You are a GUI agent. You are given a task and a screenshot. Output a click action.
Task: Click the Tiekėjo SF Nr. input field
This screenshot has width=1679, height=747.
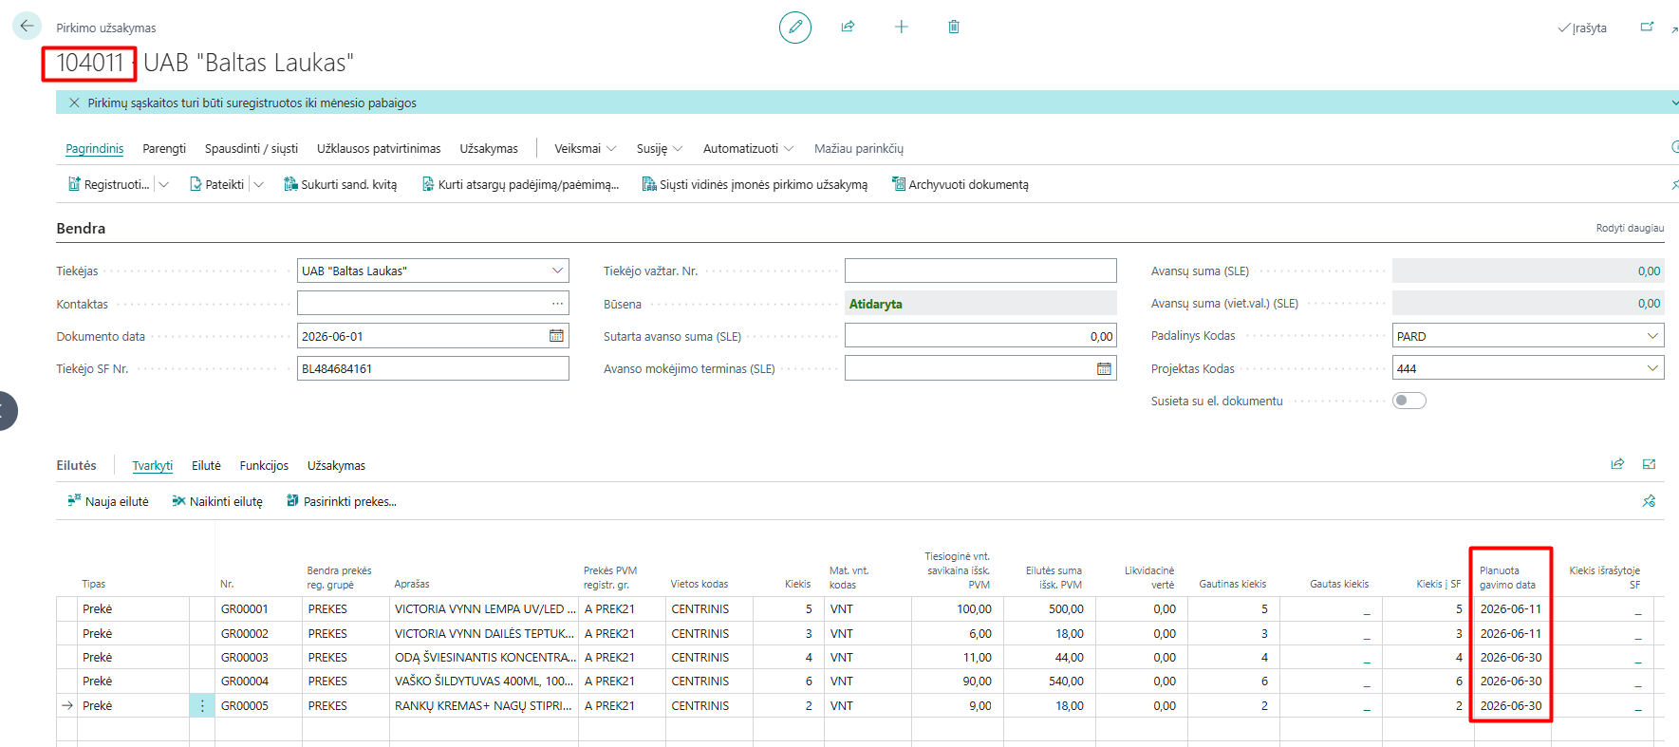pyautogui.click(x=433, y=368)
